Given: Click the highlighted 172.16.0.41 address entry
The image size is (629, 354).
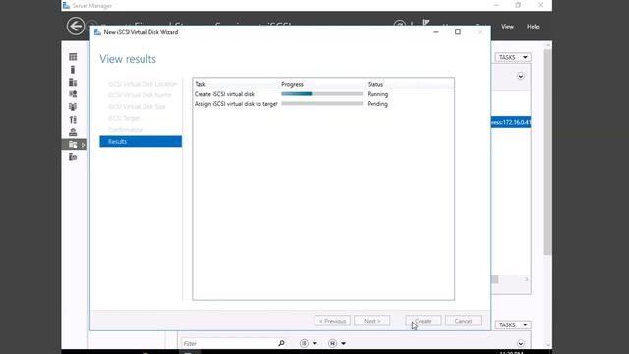Looking at the screenshot, I should [511, 122].
